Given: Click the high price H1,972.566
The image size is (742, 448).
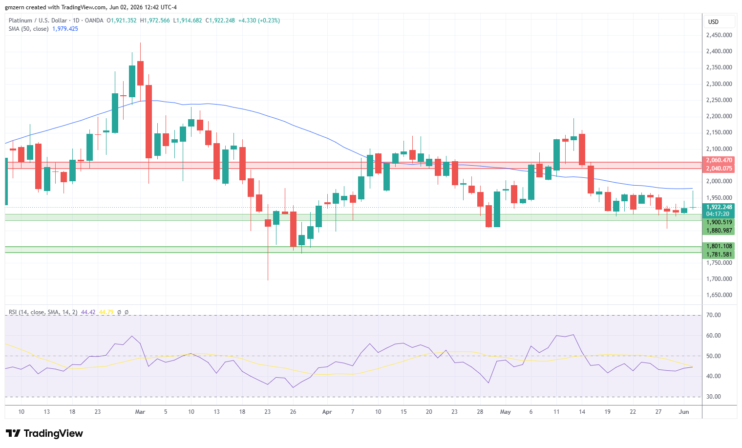Looking at the screenshot, I should click(x=155, y=21).
